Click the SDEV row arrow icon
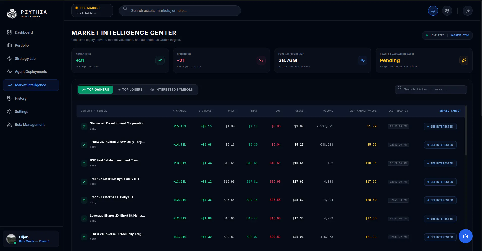The image size is (482, 251). click(x=84, y=126)
